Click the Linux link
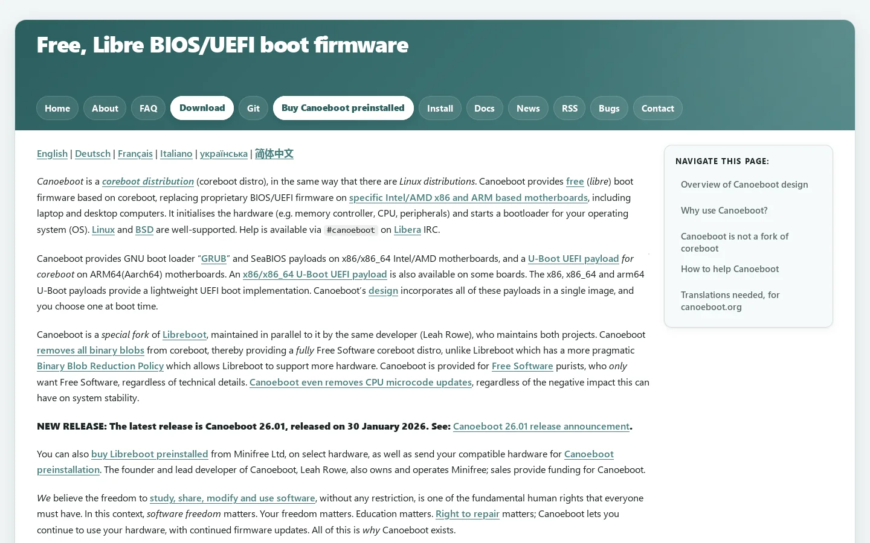This screenshot has height=543, width=870. tap(103, 230)
